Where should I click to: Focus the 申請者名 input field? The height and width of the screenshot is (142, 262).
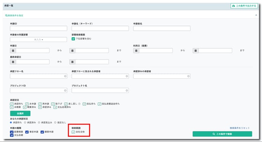point(162,28)
